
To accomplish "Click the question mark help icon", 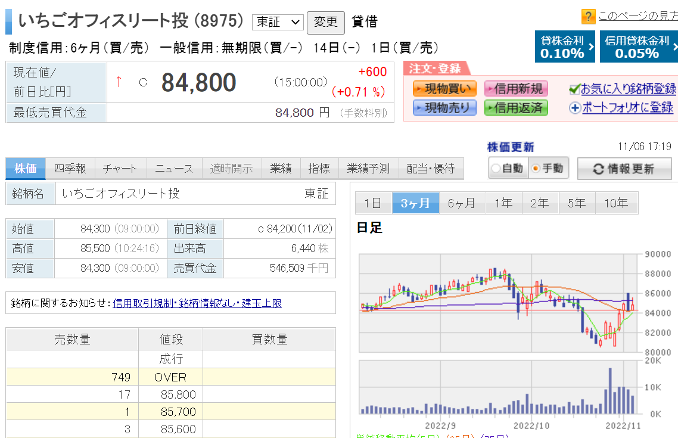I will click(588, 17).
